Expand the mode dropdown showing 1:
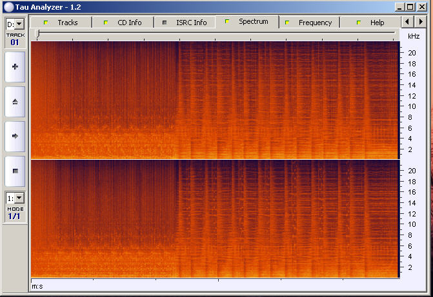 [14, 198]
